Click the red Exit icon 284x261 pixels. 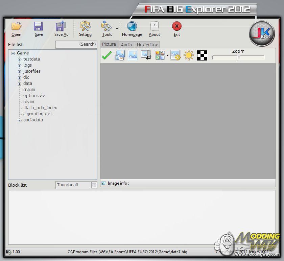[176, 26]
